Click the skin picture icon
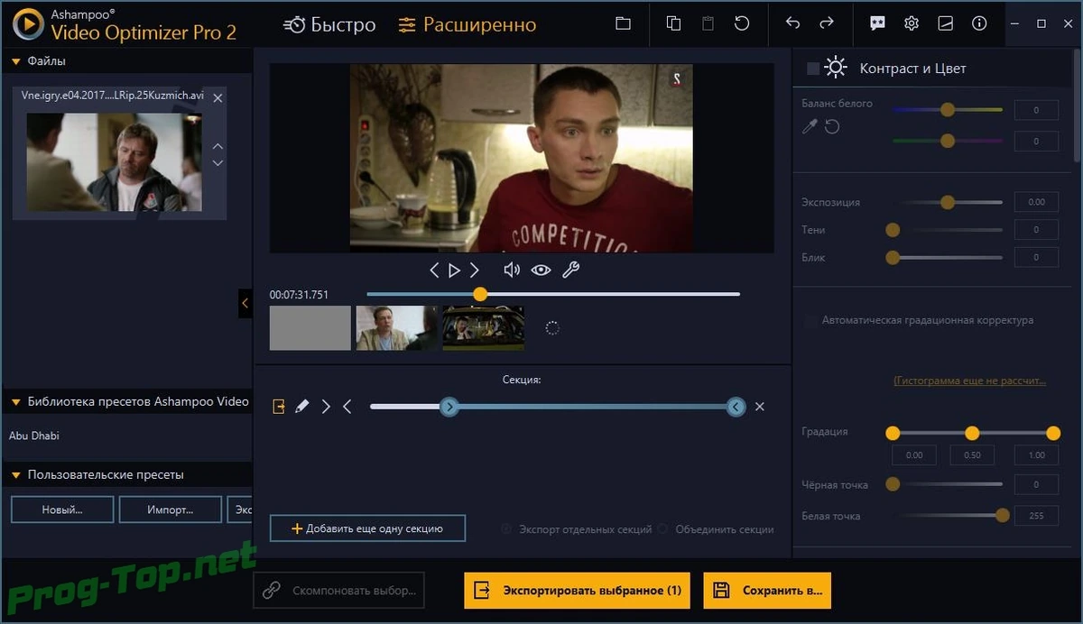This screenshot has width=1083, height=624. point(946,24)
